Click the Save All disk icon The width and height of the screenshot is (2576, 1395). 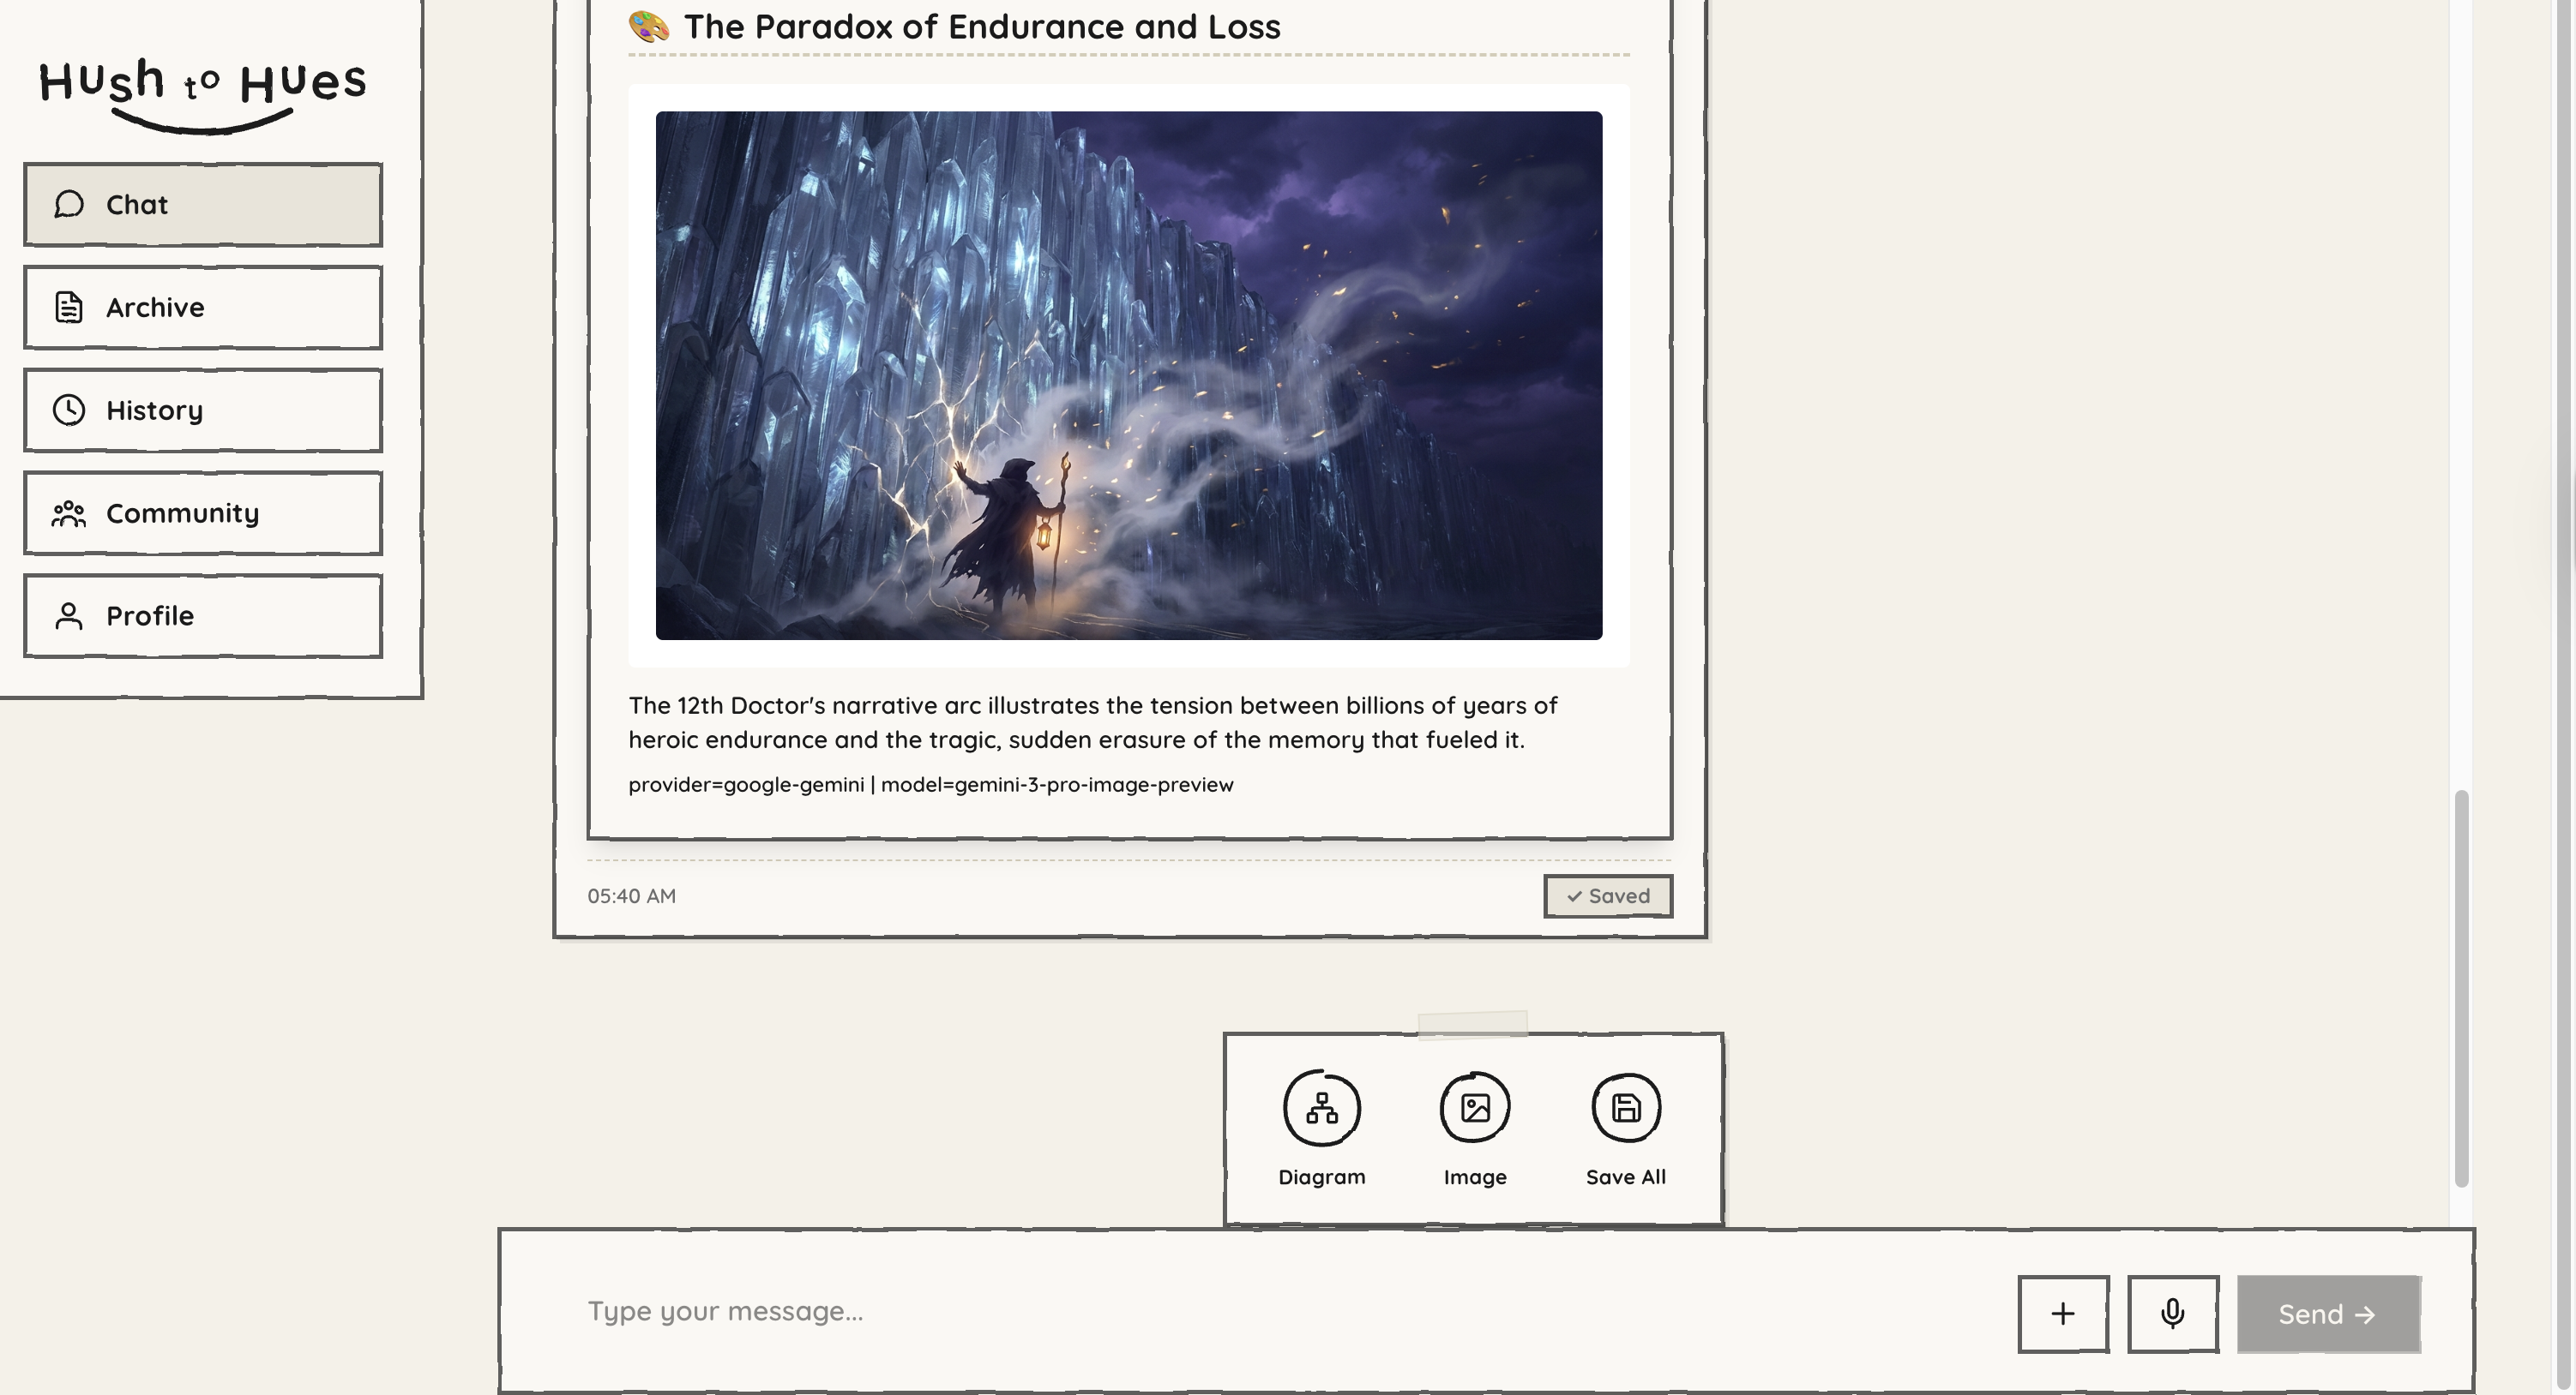(x=1626, y=1108)
